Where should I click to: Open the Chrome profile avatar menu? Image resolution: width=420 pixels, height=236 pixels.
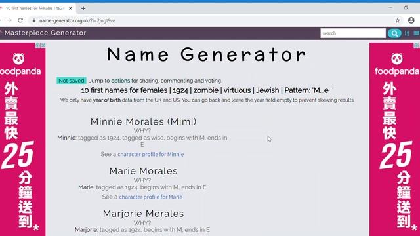[411, 20]
